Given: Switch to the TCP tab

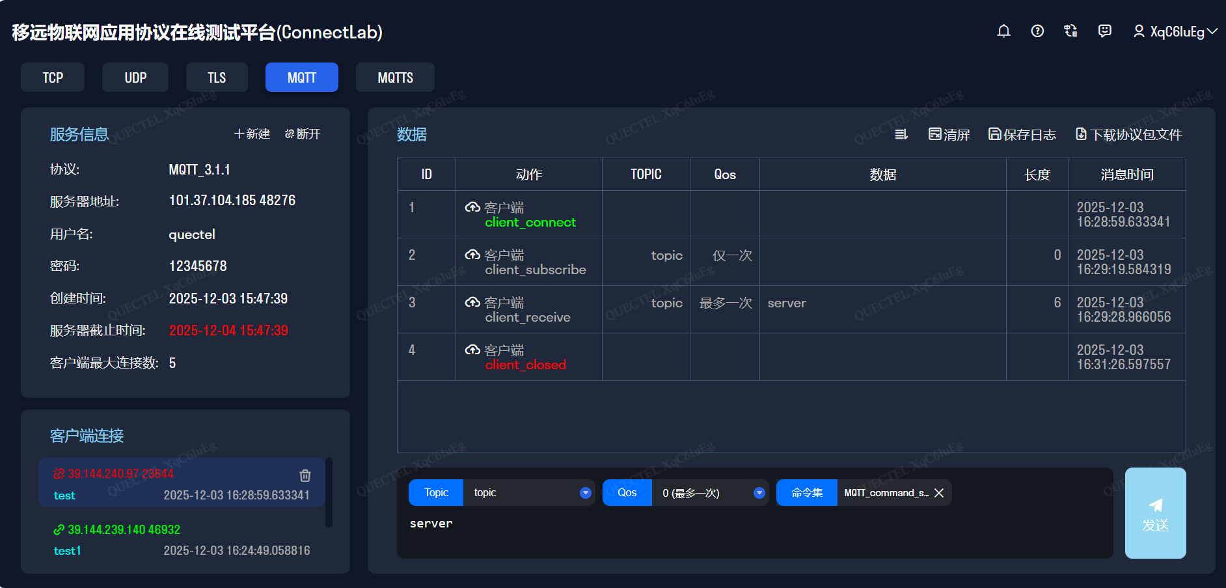Looking at the screenshot, I should [x=53, y=77].
